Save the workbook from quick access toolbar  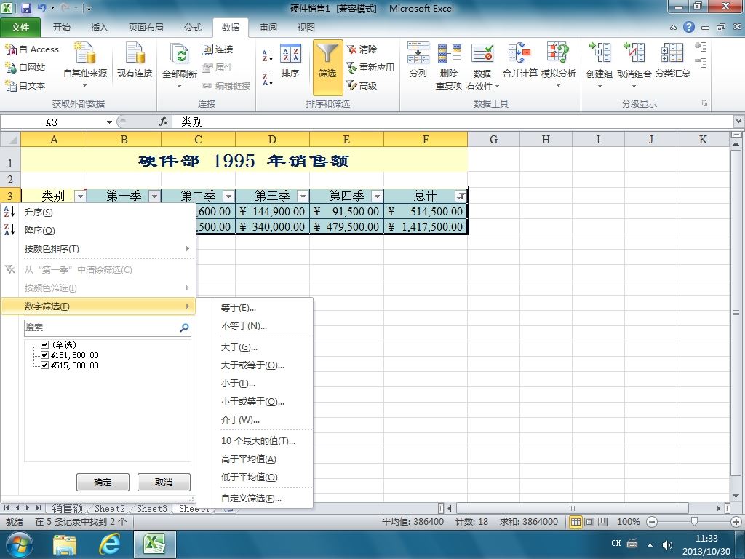click(x=26, y=8)
